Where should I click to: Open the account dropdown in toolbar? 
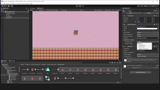click(x=4, y=6)
